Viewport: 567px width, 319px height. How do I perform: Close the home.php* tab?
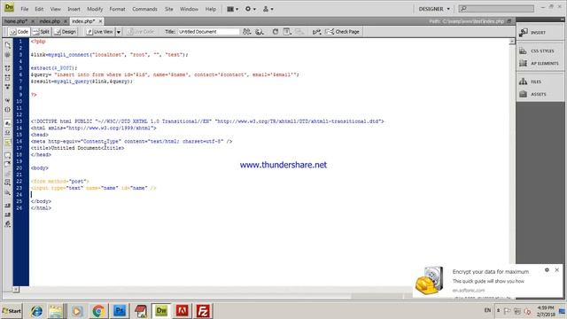33,21
